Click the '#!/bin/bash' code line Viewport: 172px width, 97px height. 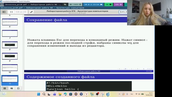point(58,83)
